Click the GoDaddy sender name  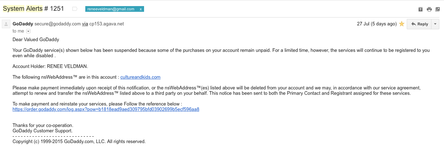(23, 24)
